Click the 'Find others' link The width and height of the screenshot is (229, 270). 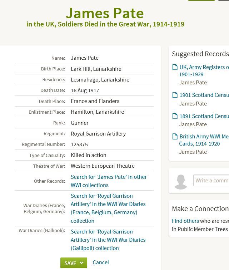pyautogui.click(x=185, y=221)
